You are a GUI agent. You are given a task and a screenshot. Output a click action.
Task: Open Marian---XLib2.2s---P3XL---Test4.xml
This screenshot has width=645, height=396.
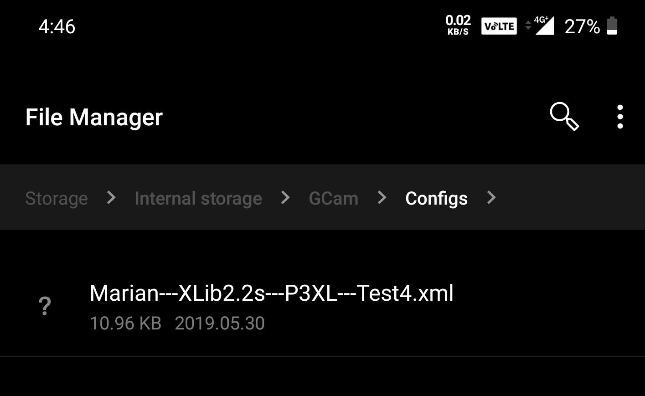point(272,293)
